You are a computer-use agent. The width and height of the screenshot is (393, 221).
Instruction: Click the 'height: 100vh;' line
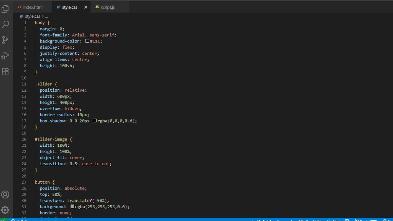tap(57, 65)
